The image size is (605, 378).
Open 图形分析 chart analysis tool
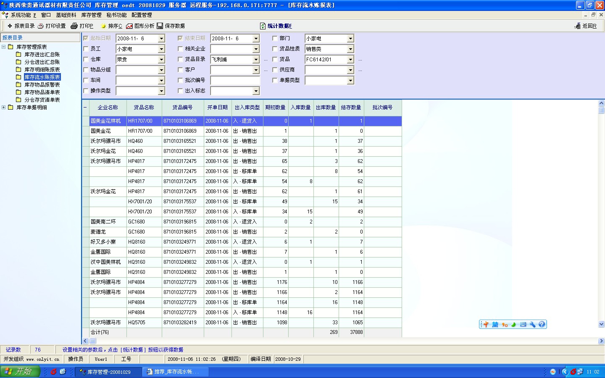129,26
